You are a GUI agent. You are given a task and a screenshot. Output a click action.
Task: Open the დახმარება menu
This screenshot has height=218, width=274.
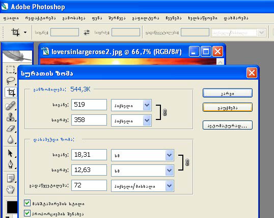pos(236,18)
